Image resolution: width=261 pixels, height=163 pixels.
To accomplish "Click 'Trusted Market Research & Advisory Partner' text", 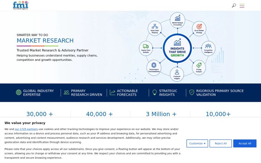I will (x=53, y=50).
